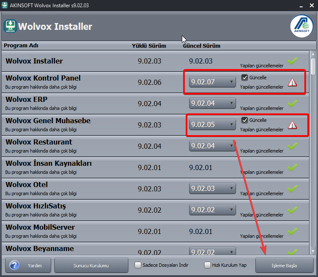The height and width of the screenshot is (277, 318).
Task: Click the green checkmark for Wolvox İnsan Kaynakları
Action: click(x=292, y=167)
